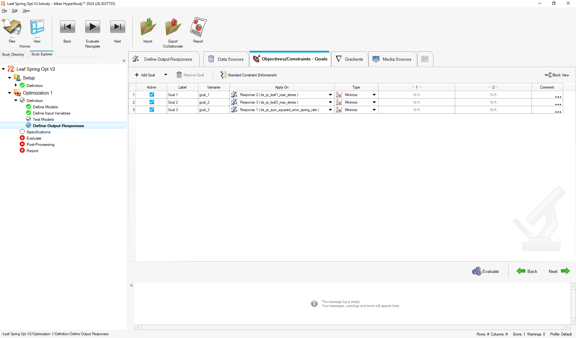Click the Back navigation icon in toolbar
576x338 pixels.
pos(67,27)
